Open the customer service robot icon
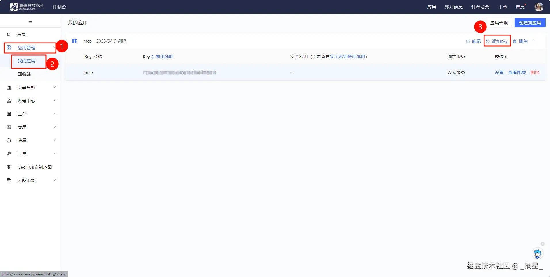The width and height of the screenshot is (550, 277). pyautogui.click(x=537, y=254)
